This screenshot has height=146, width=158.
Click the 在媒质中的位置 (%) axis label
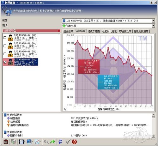pos(108,109)
